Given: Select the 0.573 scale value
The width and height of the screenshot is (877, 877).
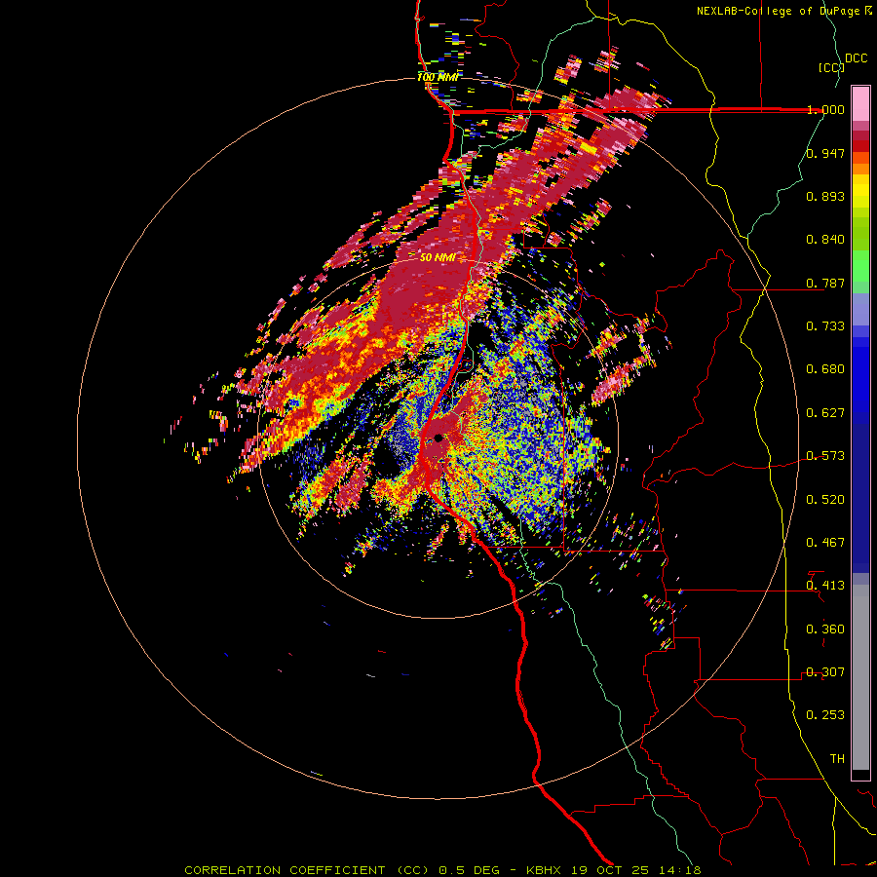Looking at the screenshot, I should (x=825, y=456).
